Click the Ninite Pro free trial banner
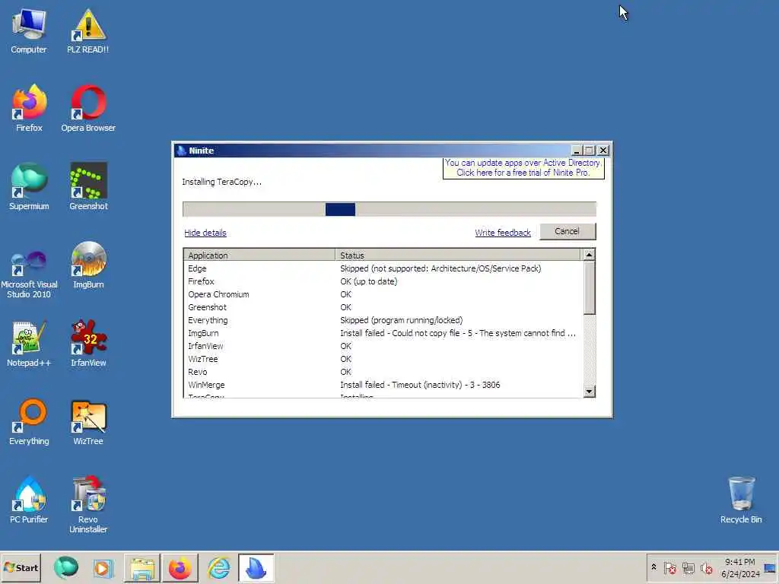The height and width of the screenshot is (584, 779). point(523,168)
